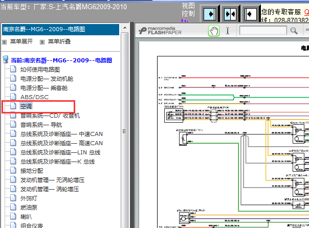
Task: Click view control right-arrow panel button
Action: [210, 14]
